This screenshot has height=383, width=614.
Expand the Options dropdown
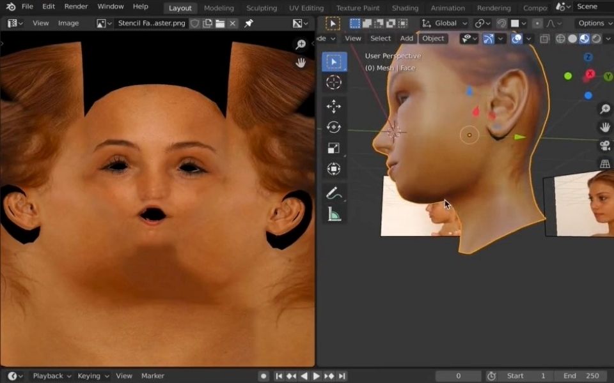[592, 23]
